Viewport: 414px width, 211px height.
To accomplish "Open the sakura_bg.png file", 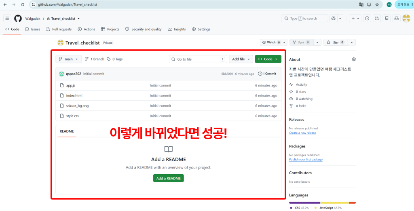I will pos(77,106).
